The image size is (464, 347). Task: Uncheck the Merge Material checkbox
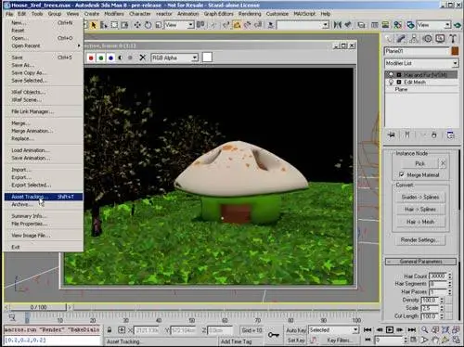(401, 174)
